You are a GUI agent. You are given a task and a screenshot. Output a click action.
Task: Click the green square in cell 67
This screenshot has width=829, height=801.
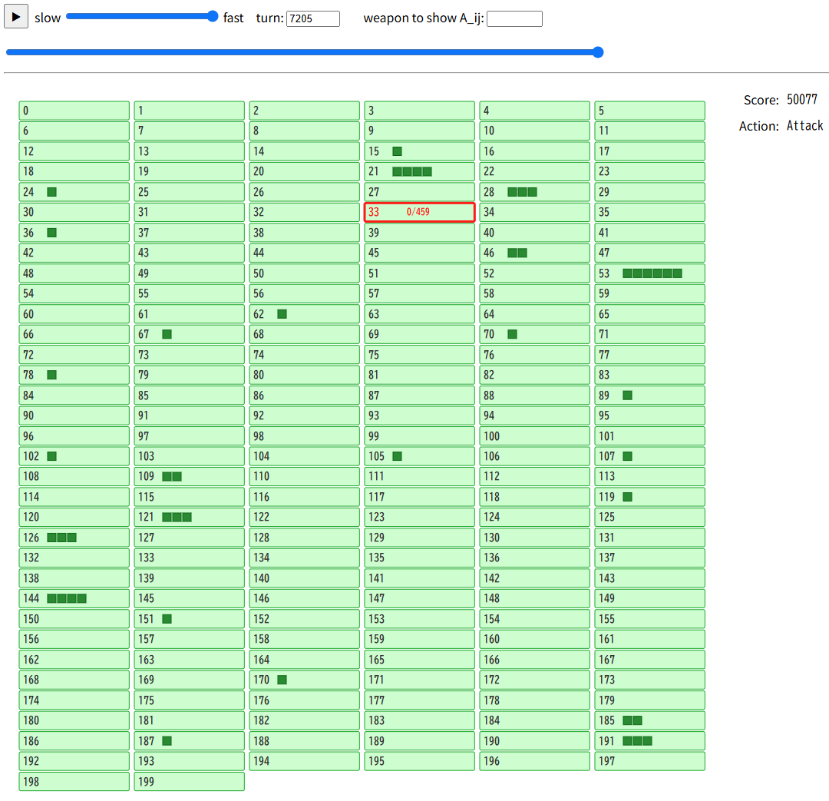tap(167, 334)
